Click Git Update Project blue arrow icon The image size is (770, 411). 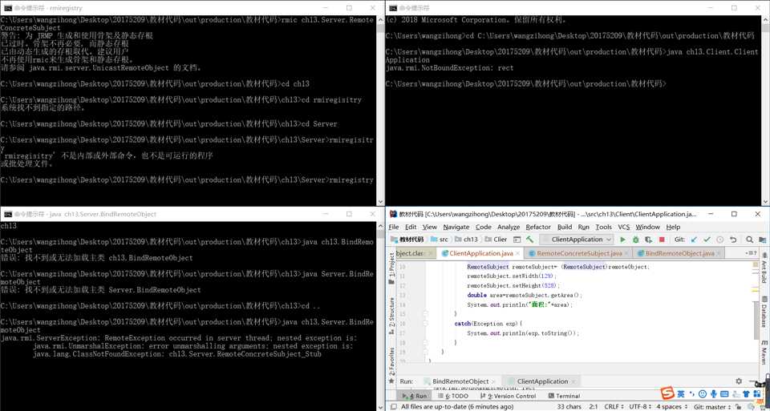tap(694, 240)
